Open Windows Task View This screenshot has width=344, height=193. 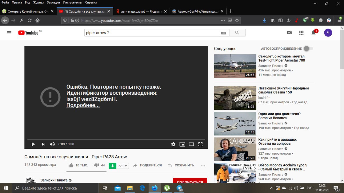pyautogui.click(x=105, y=188)
